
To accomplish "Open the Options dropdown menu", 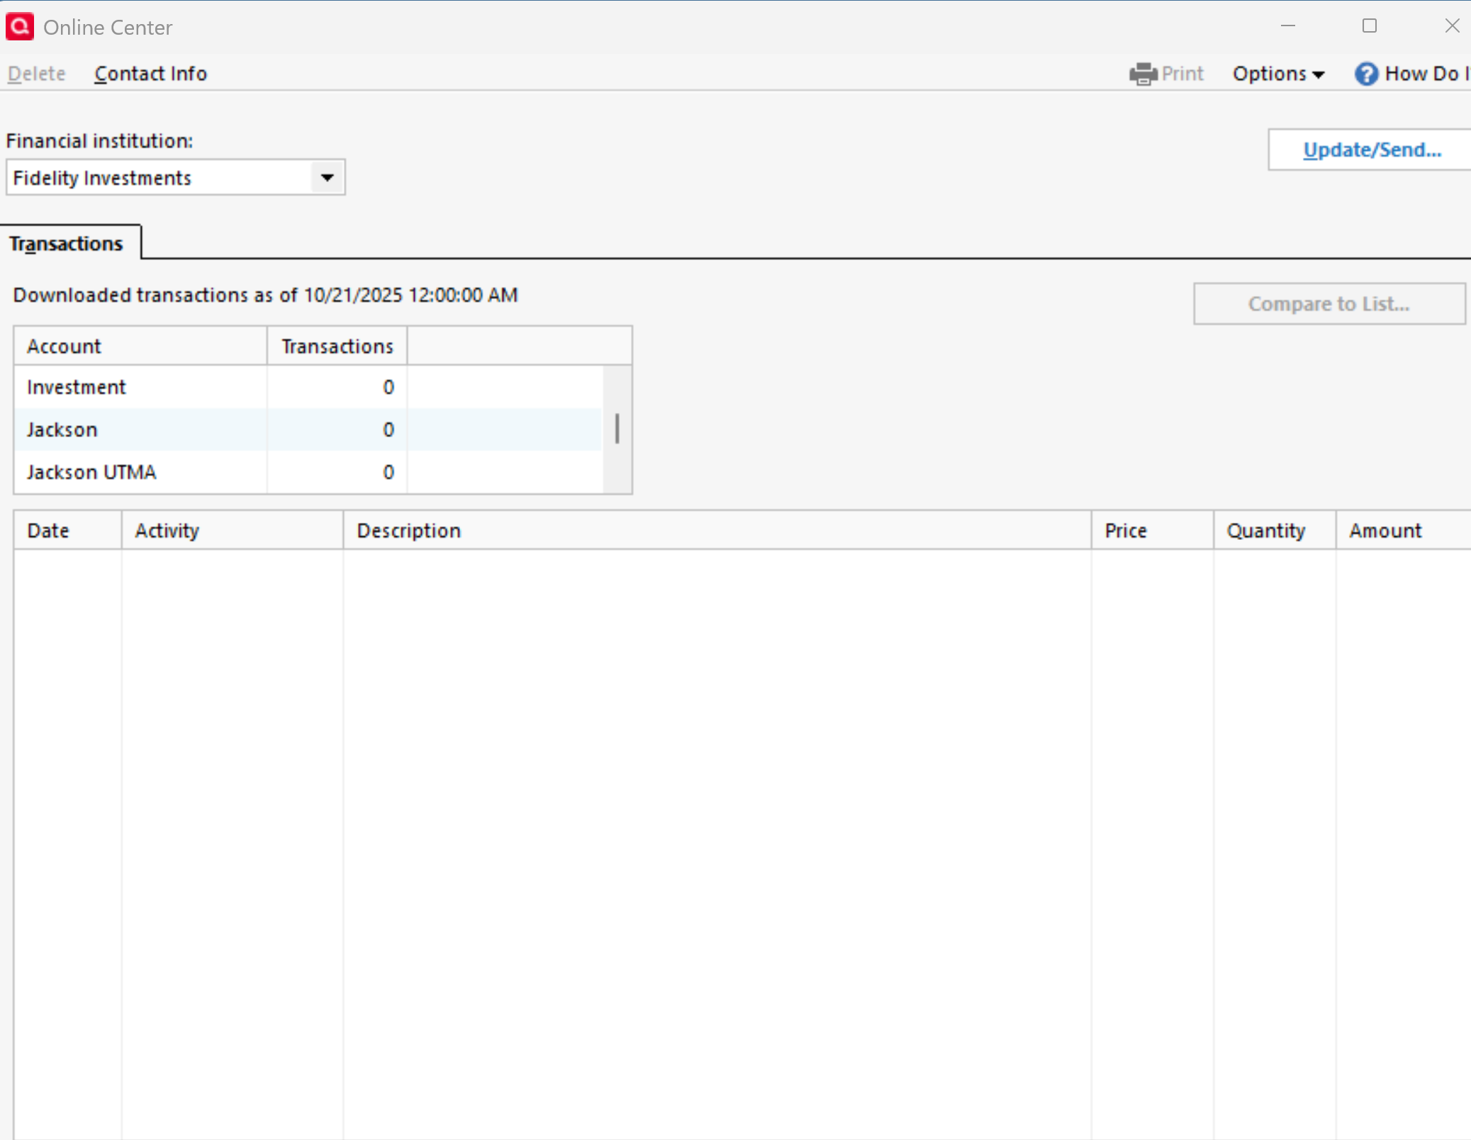I will (x=1277, y=74).
